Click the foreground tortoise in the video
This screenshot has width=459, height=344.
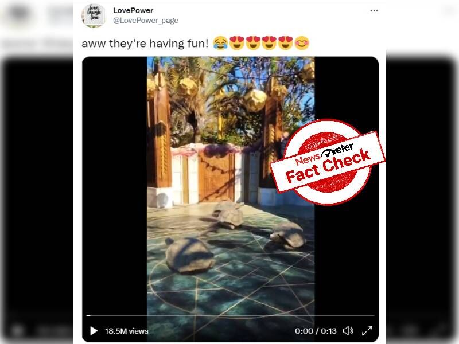coord(189,255)
